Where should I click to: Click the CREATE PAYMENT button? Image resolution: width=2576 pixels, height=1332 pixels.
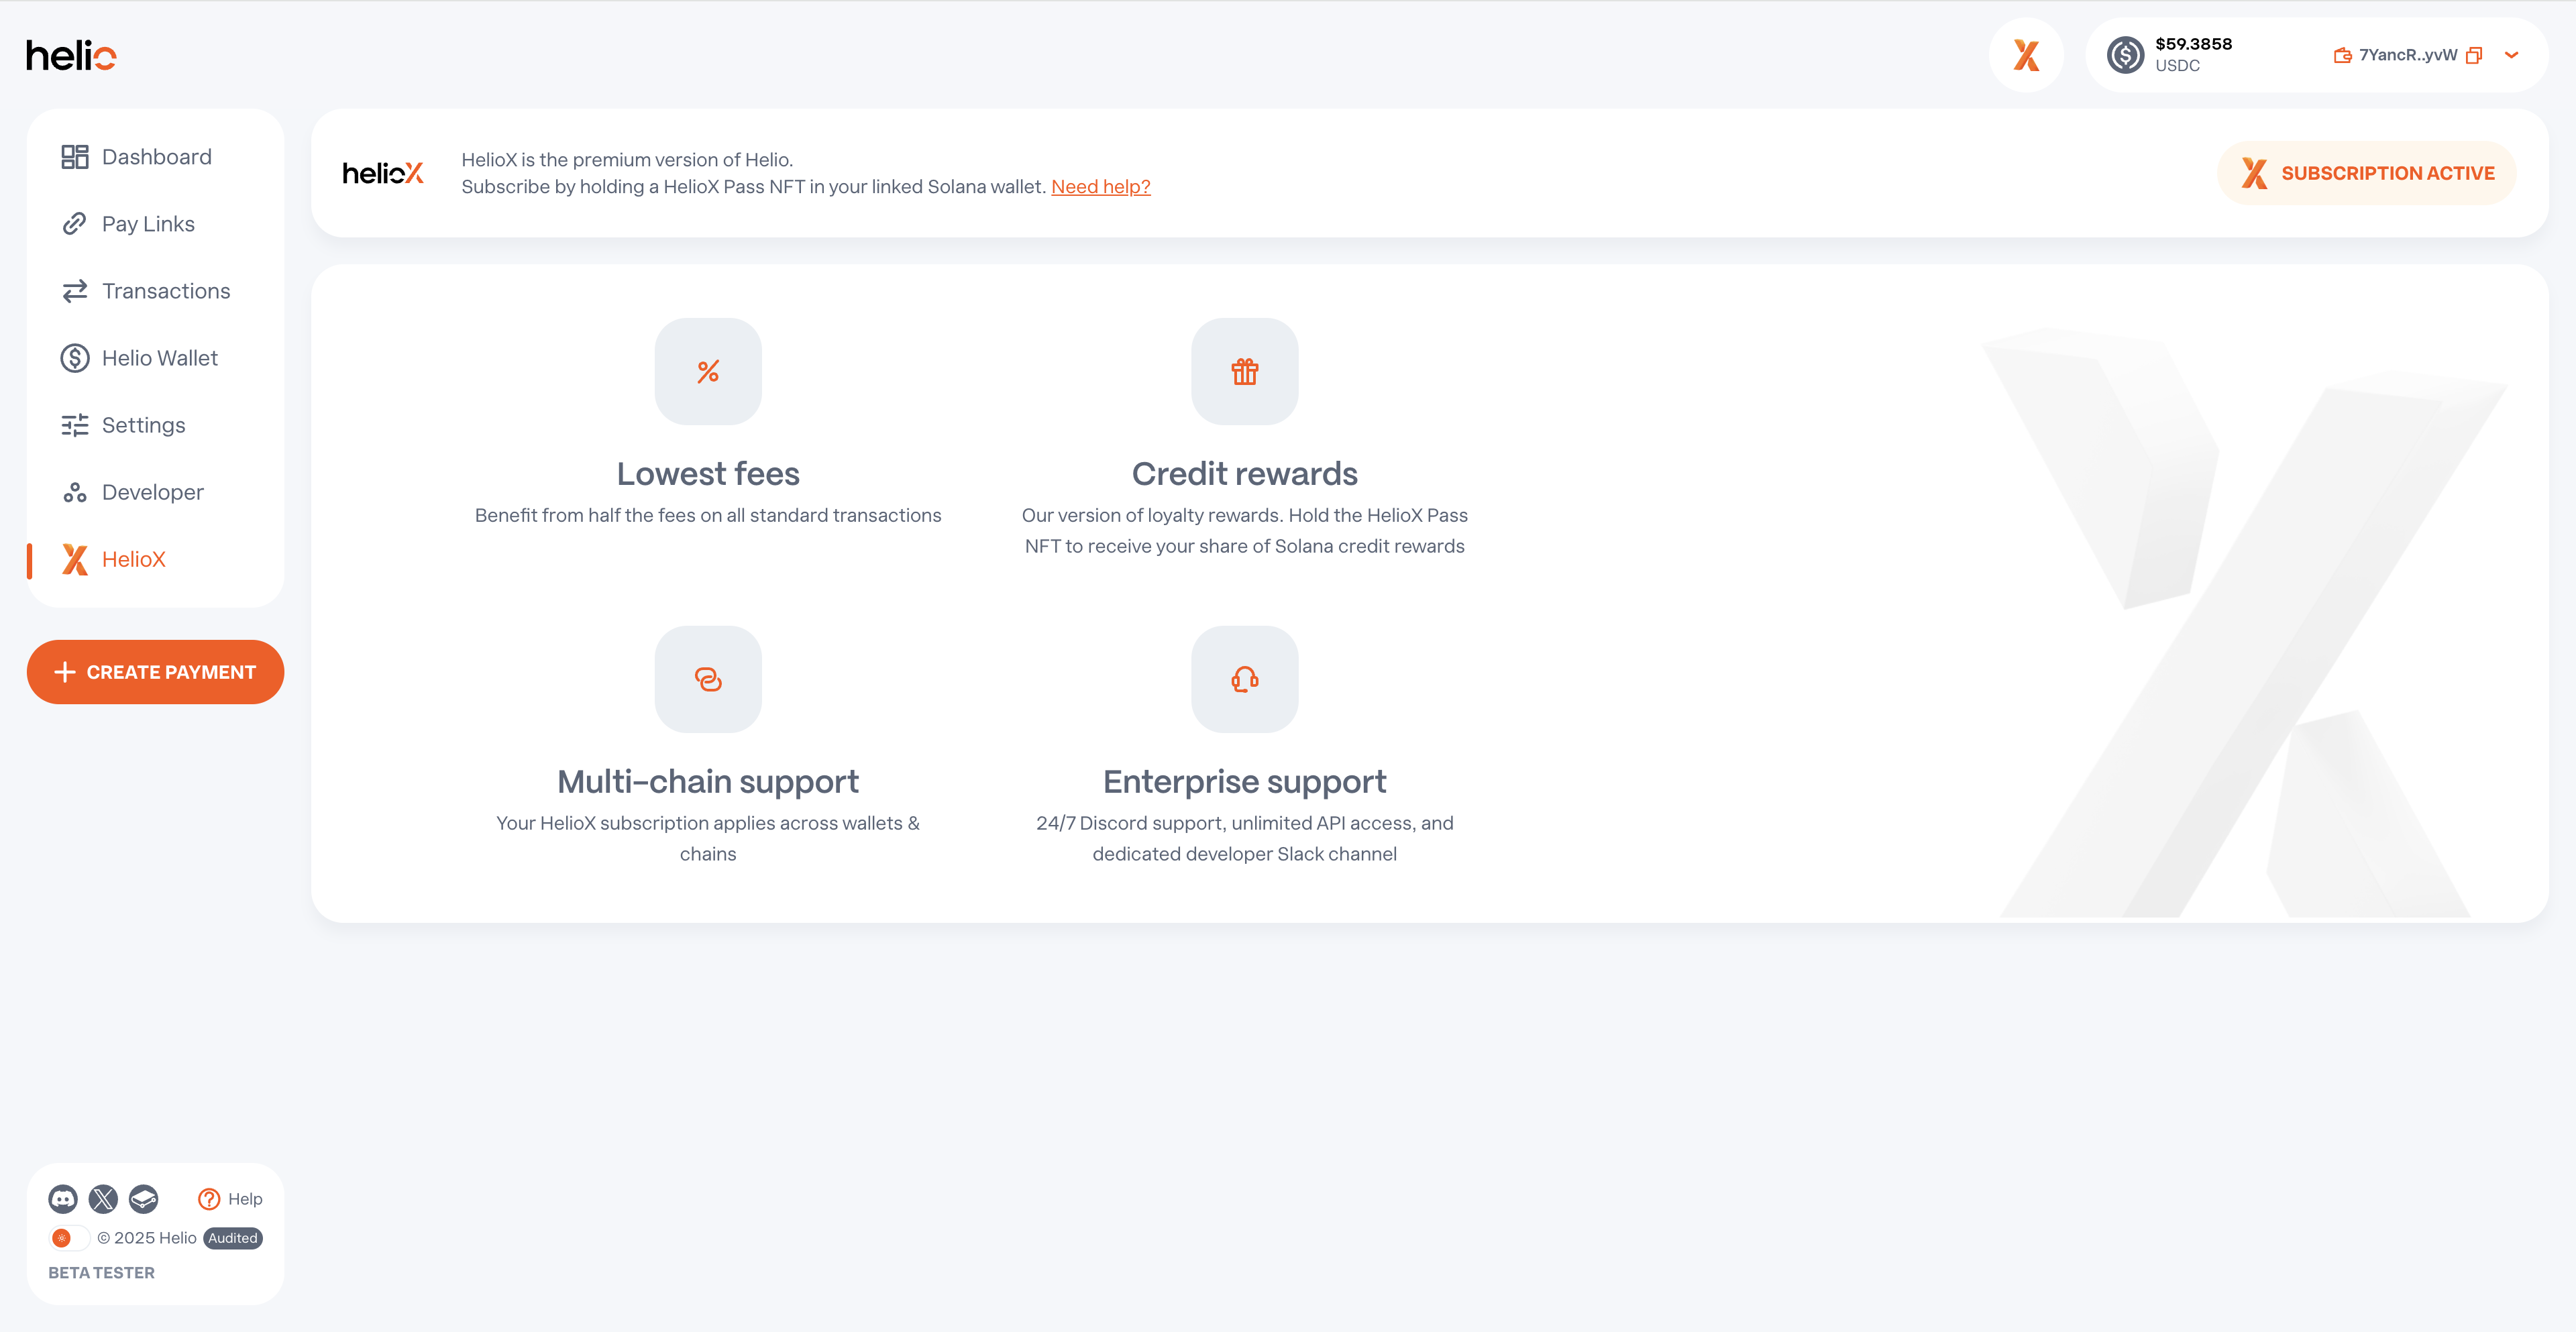tap(155, 672)
